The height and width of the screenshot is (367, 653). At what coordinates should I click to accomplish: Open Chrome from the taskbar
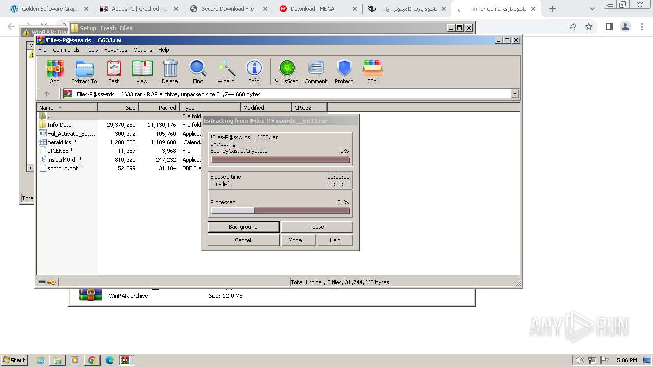coord(92,360)
